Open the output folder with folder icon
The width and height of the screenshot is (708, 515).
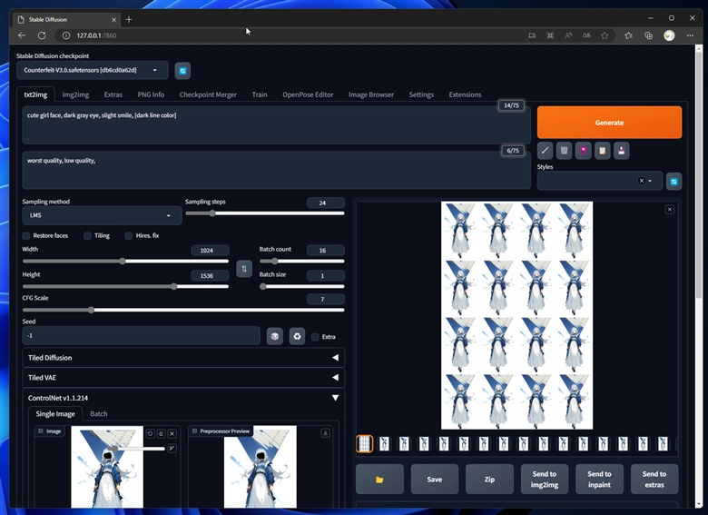[x=379, y=479]
